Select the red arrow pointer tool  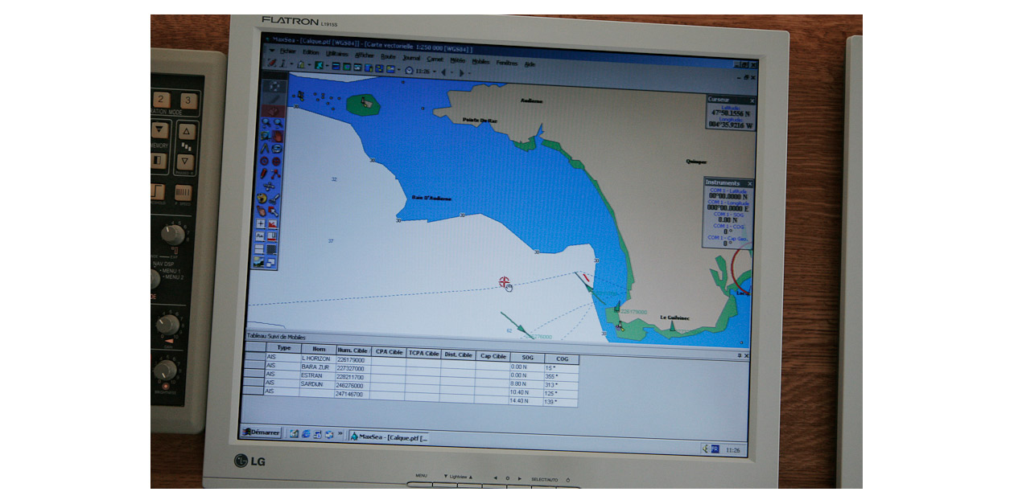click(x=274, y=211)
